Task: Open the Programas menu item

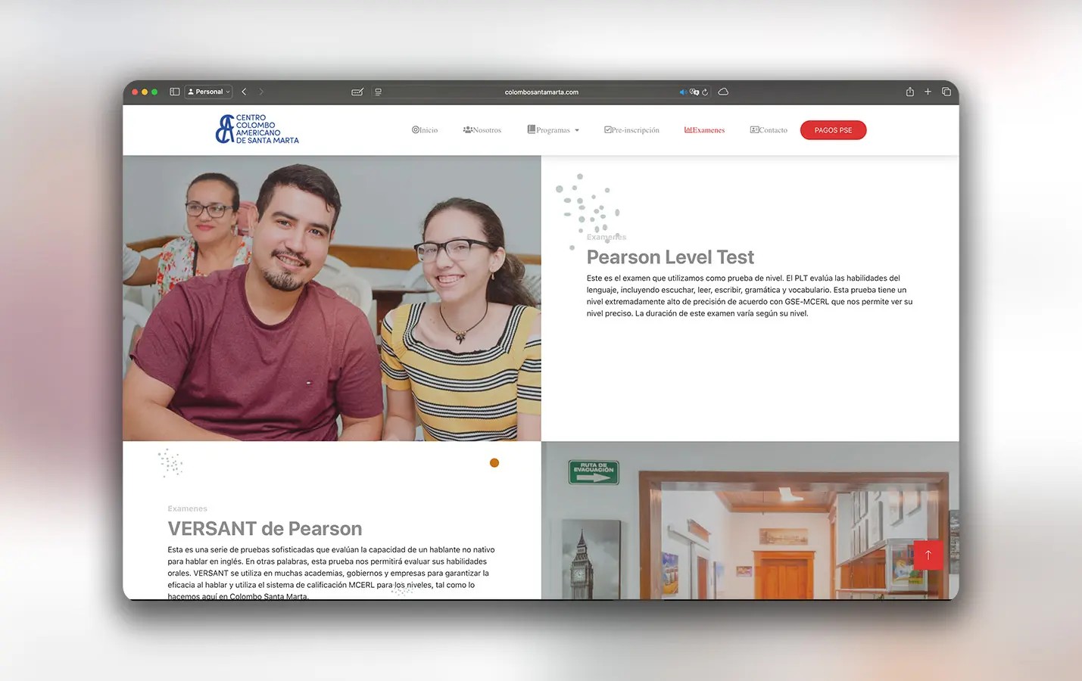Action: [549, 130]
